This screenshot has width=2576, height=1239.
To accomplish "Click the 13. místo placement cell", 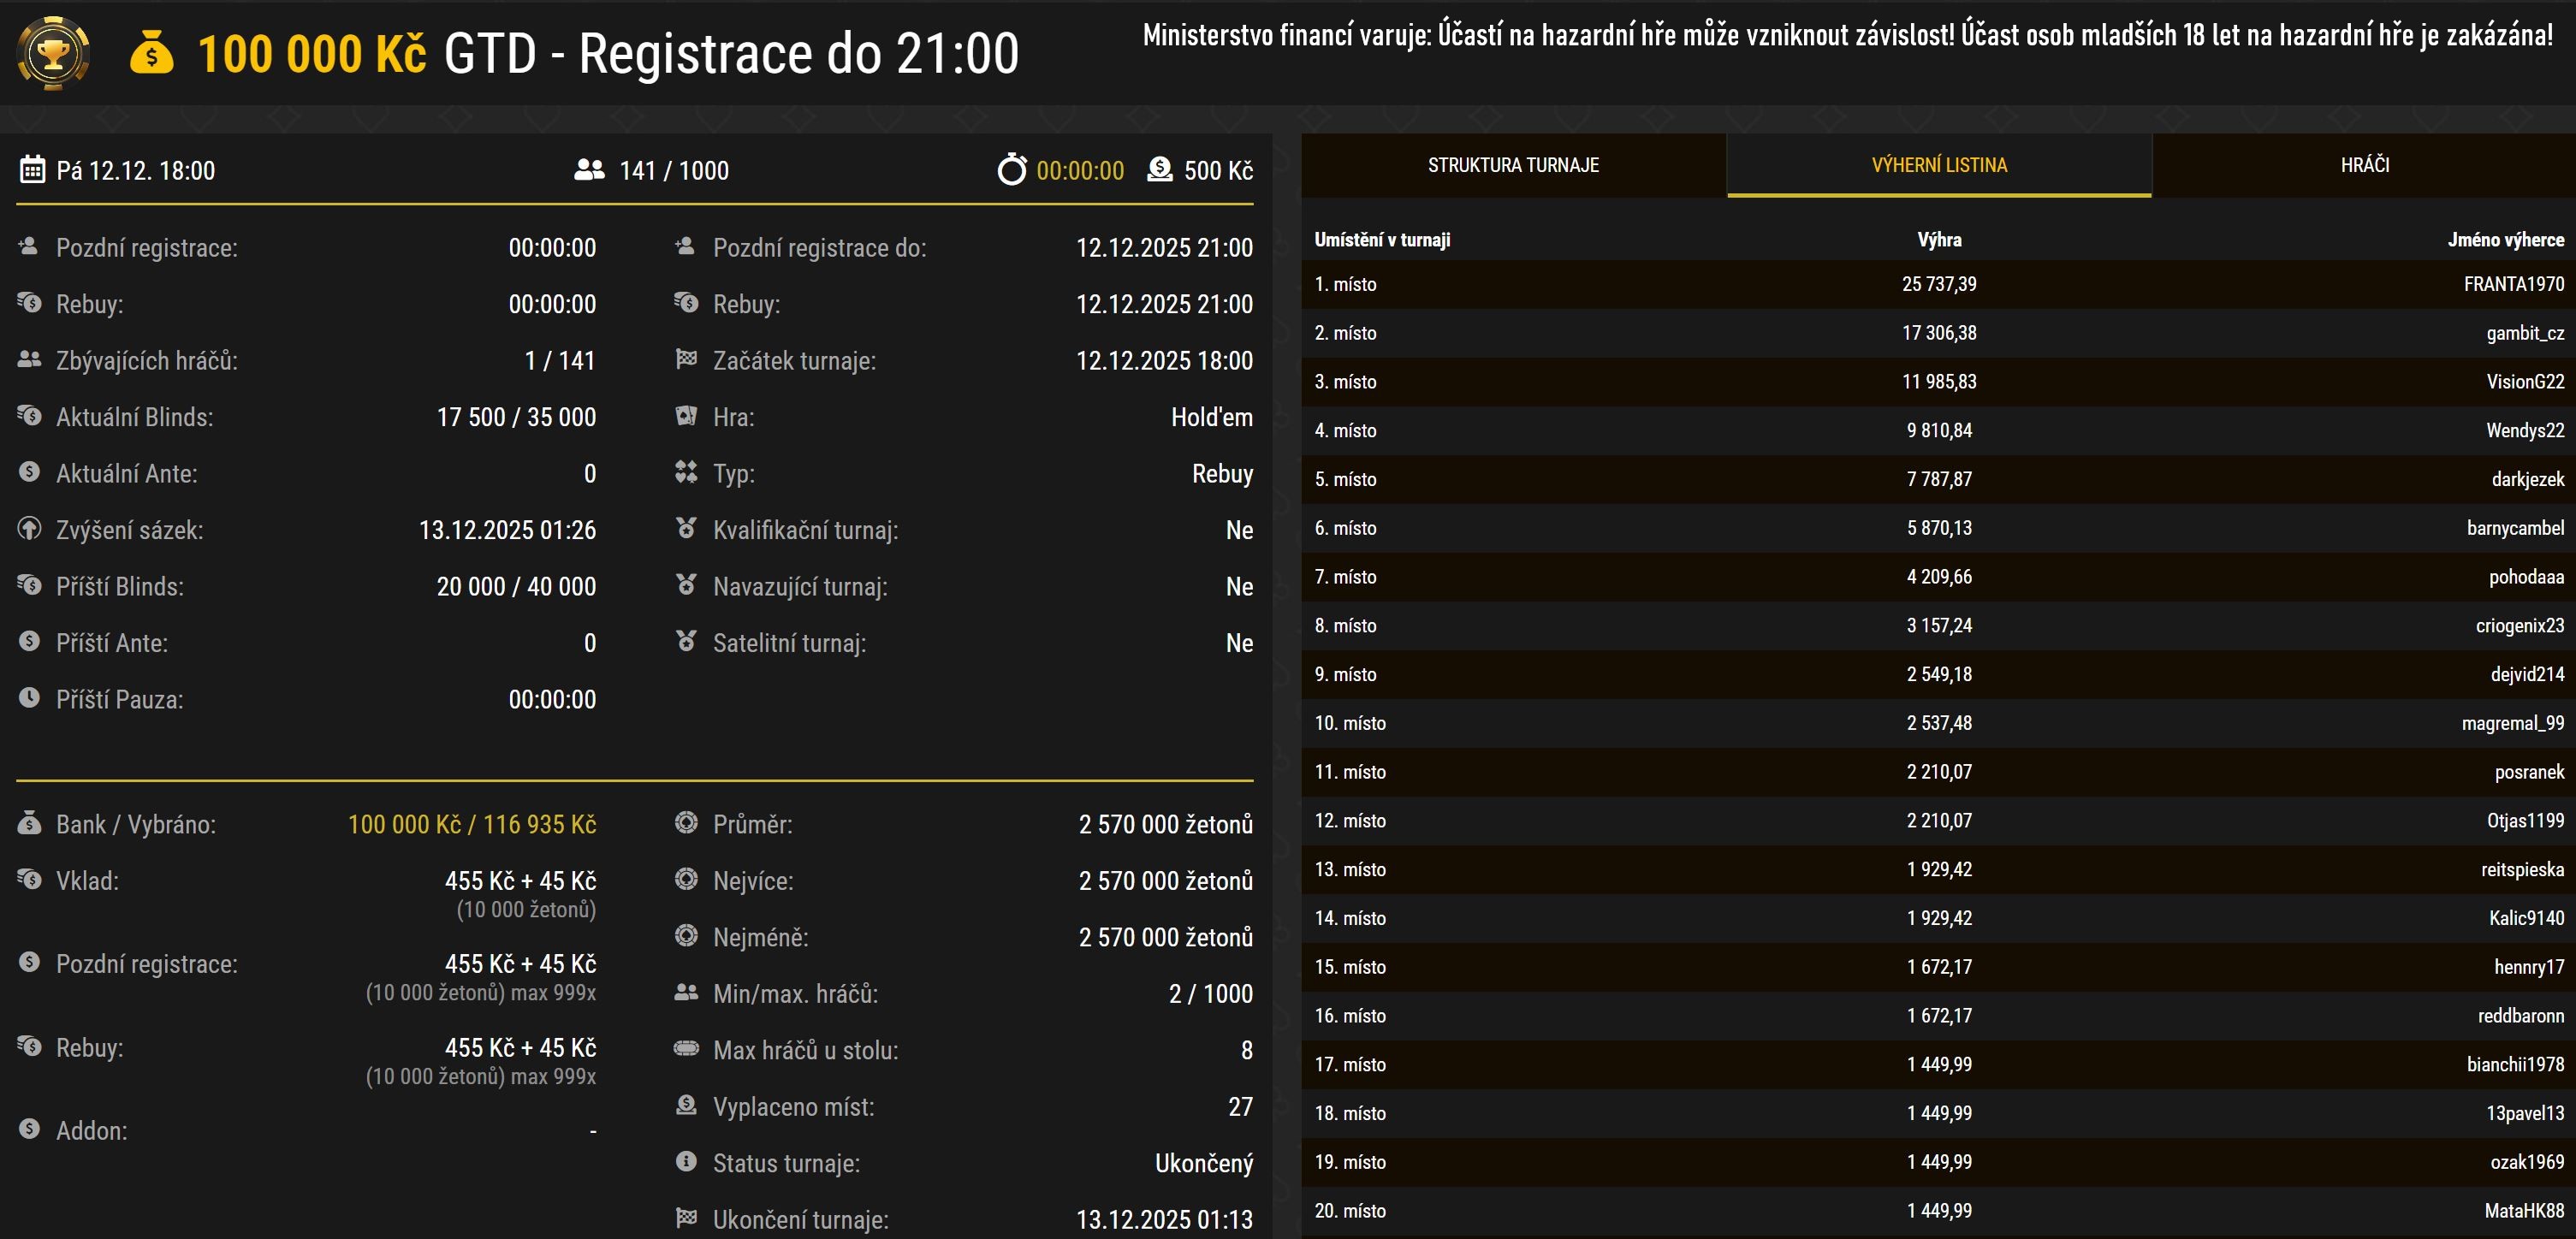I will click(1350, 869).
